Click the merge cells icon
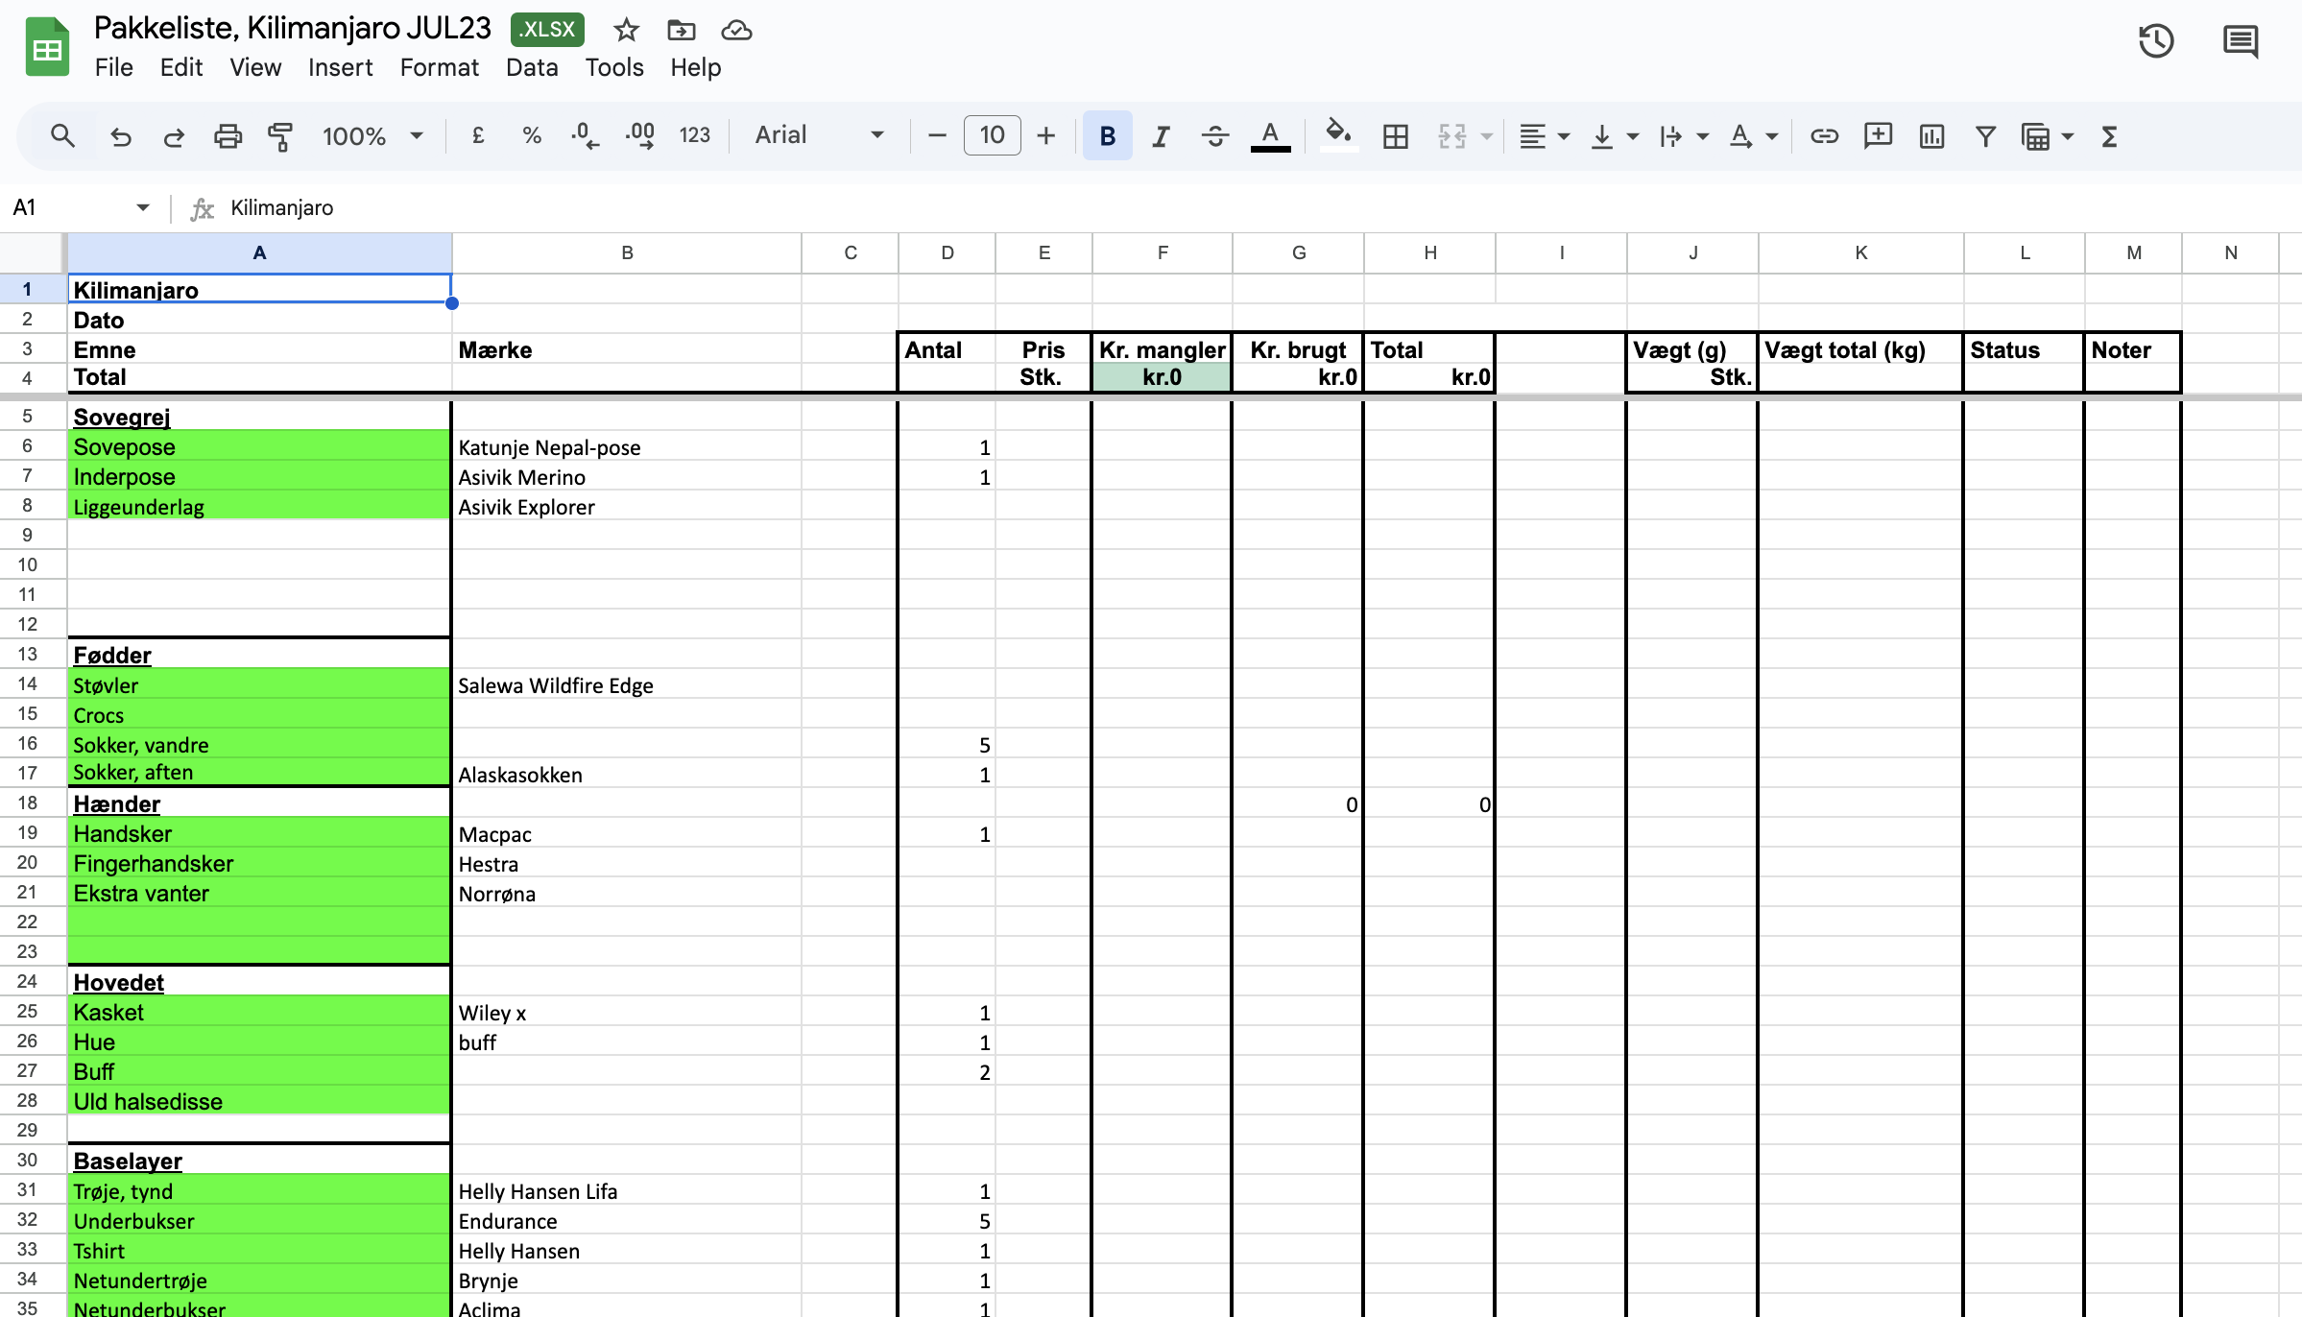This screenshot has width=2302, height=1317. (x=1451, y=136)
